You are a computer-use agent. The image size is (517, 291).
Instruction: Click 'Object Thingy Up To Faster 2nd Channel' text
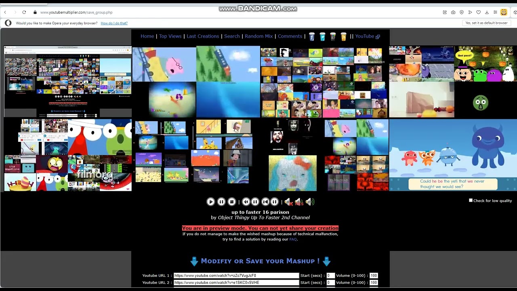264,217
